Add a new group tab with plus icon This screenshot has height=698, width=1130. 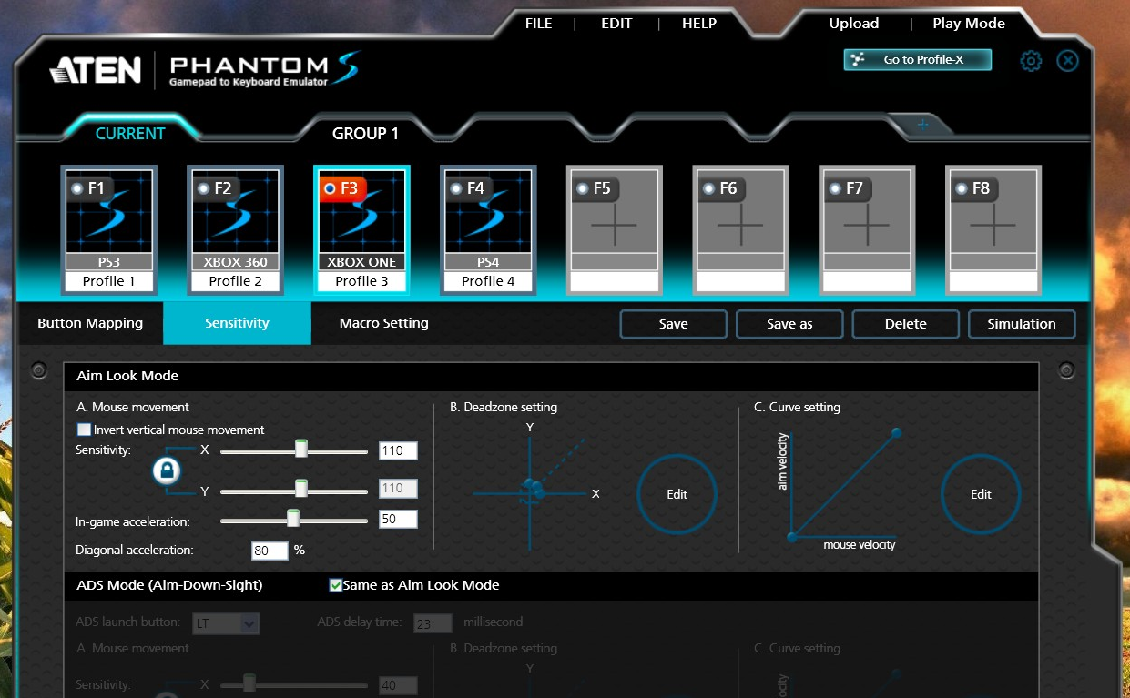921,126
